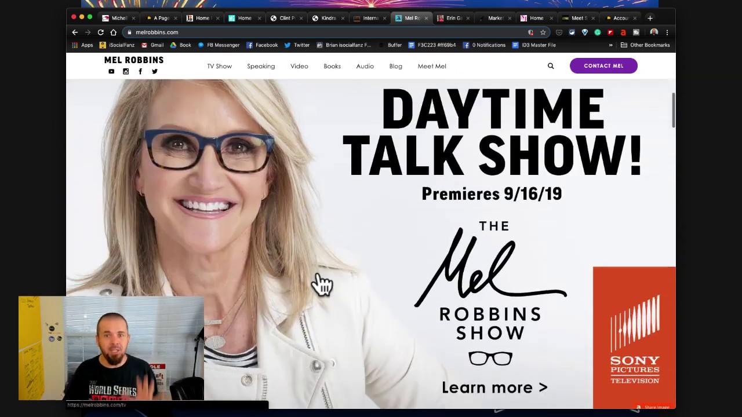The image size is (742, 417).
Task: Open the red letter 'a' extension icon
Action: [x=623, y=32]
